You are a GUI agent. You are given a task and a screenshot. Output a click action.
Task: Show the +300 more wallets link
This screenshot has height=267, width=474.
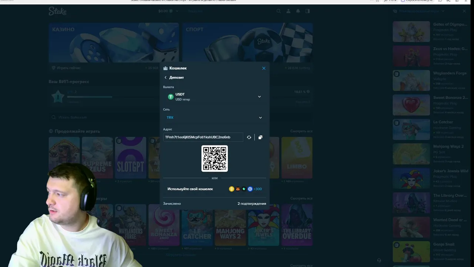pos(258,189)
